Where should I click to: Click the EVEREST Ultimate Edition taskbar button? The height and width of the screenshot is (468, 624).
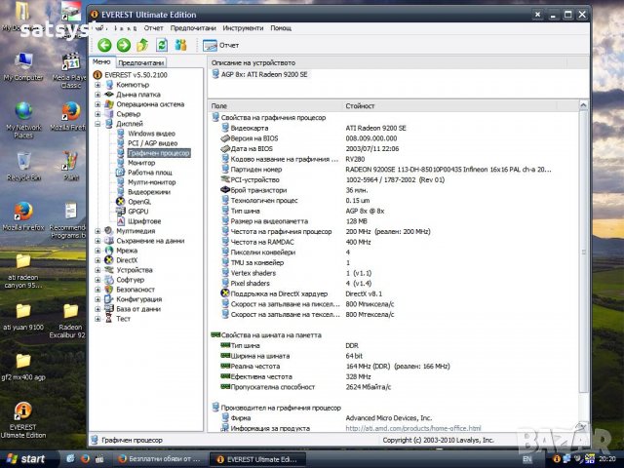[257, 459]
